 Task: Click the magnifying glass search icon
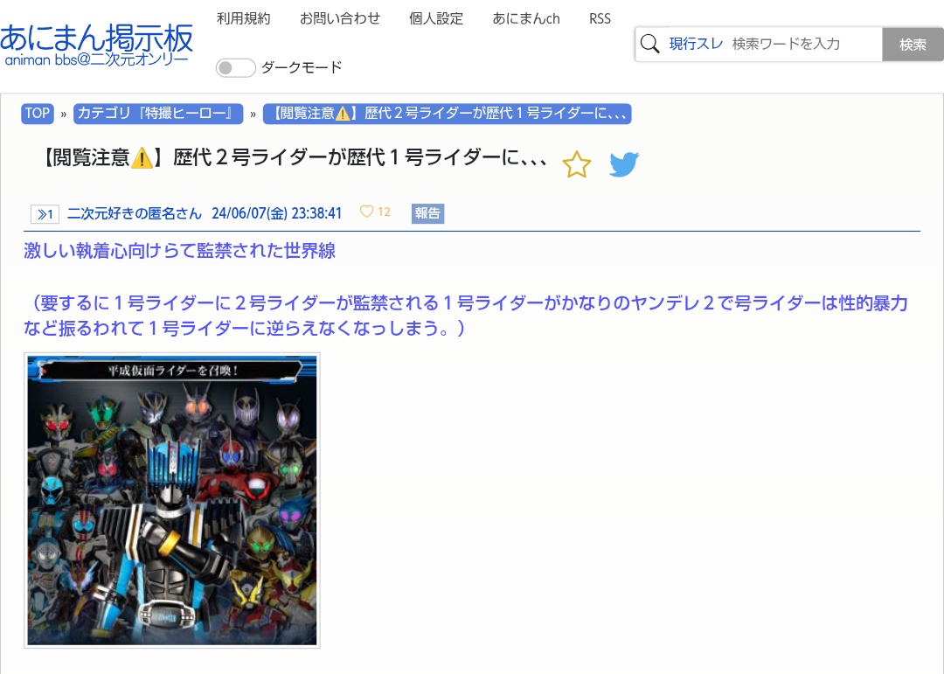click(x=649, y=44)
